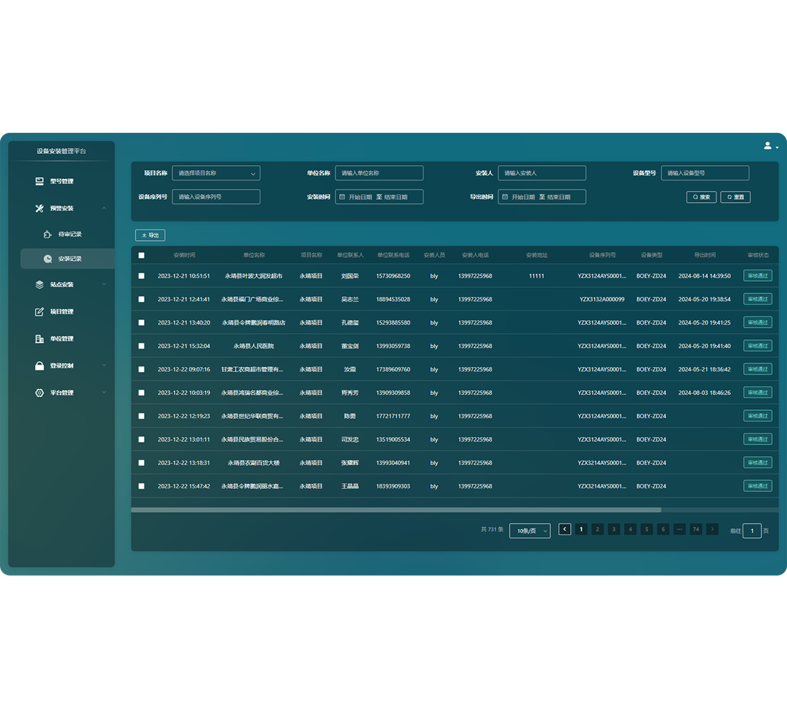Open the 项目名称 dropdown
The width and height of the screenshot is (787, 708).
tap(216, 173)
